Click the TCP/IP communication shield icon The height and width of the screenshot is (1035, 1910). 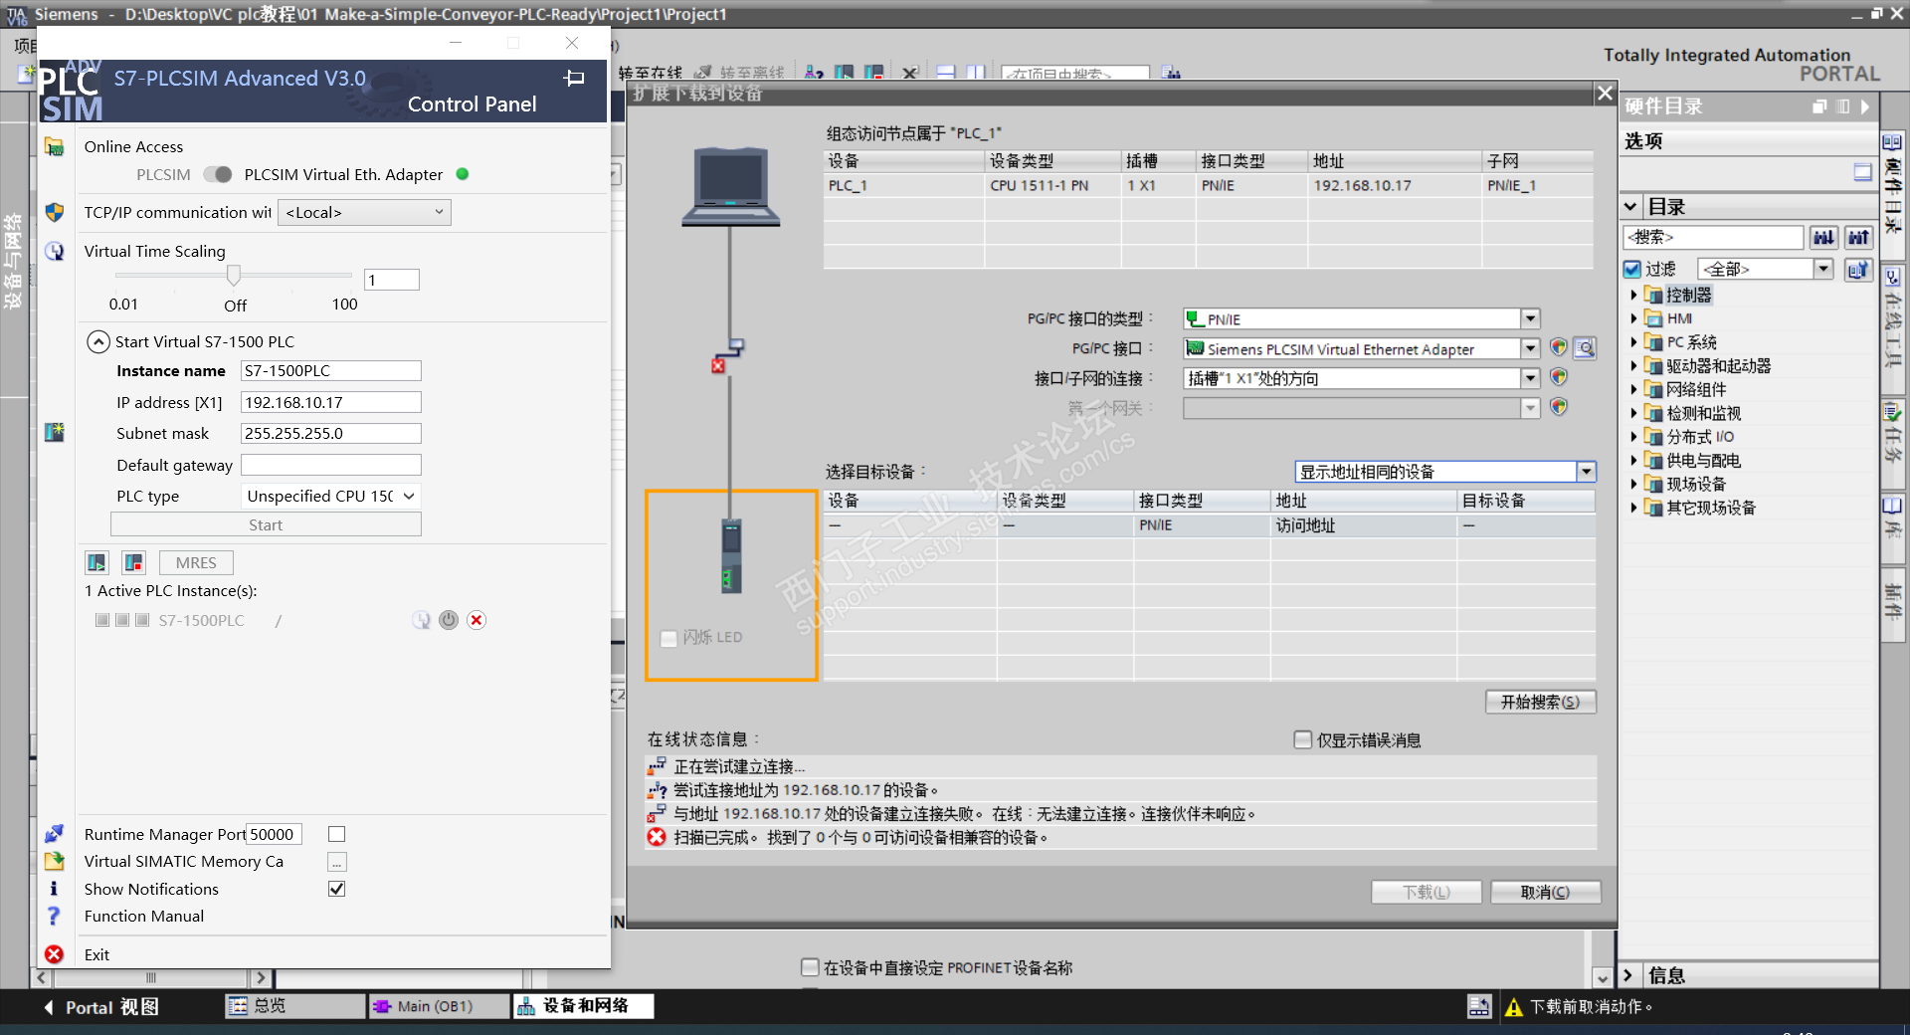click(x=54, y=212)
